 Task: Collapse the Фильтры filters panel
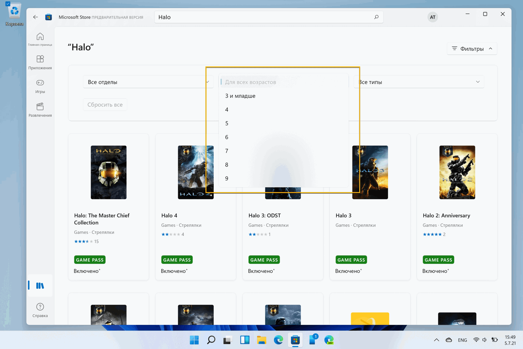[472, 49]
